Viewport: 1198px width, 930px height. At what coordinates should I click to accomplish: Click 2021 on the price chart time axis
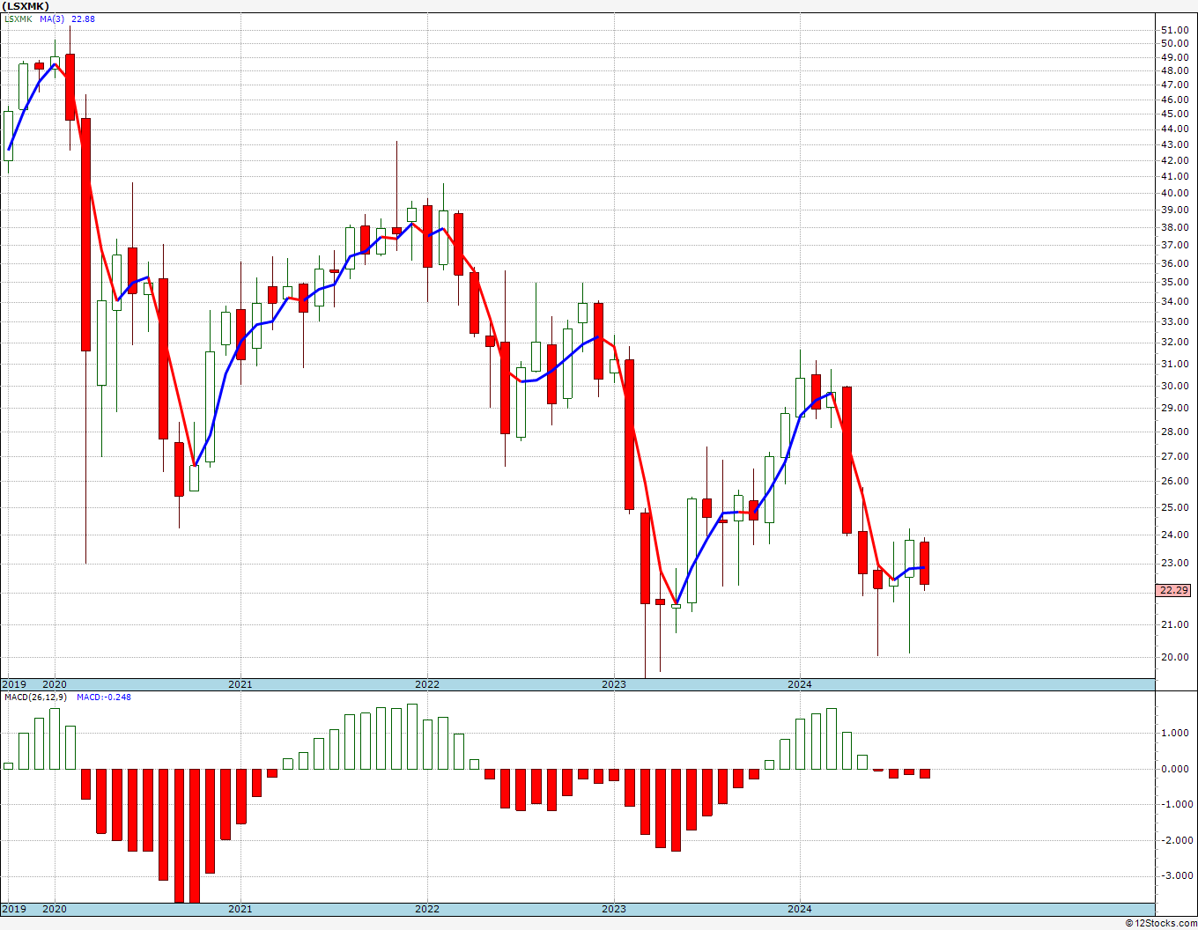tap(240, 684)
